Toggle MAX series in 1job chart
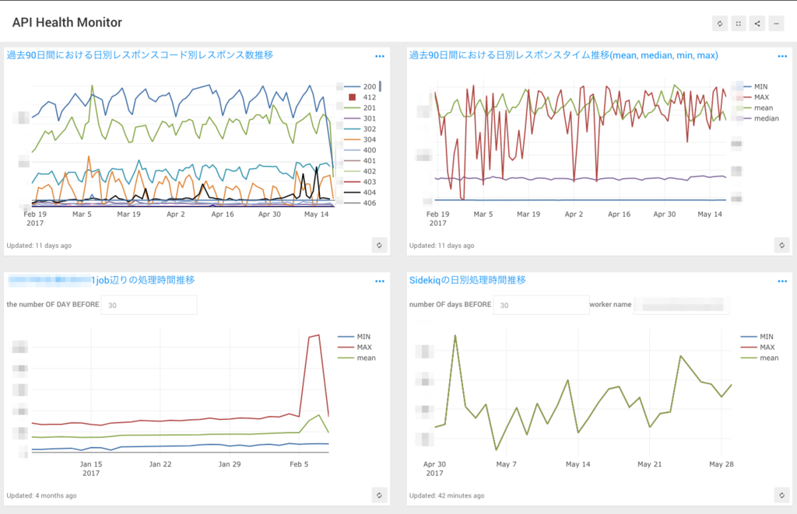Image resolution: width=797 pixels, height=514 pixels. [x=355, y=348]
